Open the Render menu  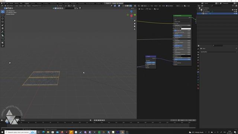[12, 3]
